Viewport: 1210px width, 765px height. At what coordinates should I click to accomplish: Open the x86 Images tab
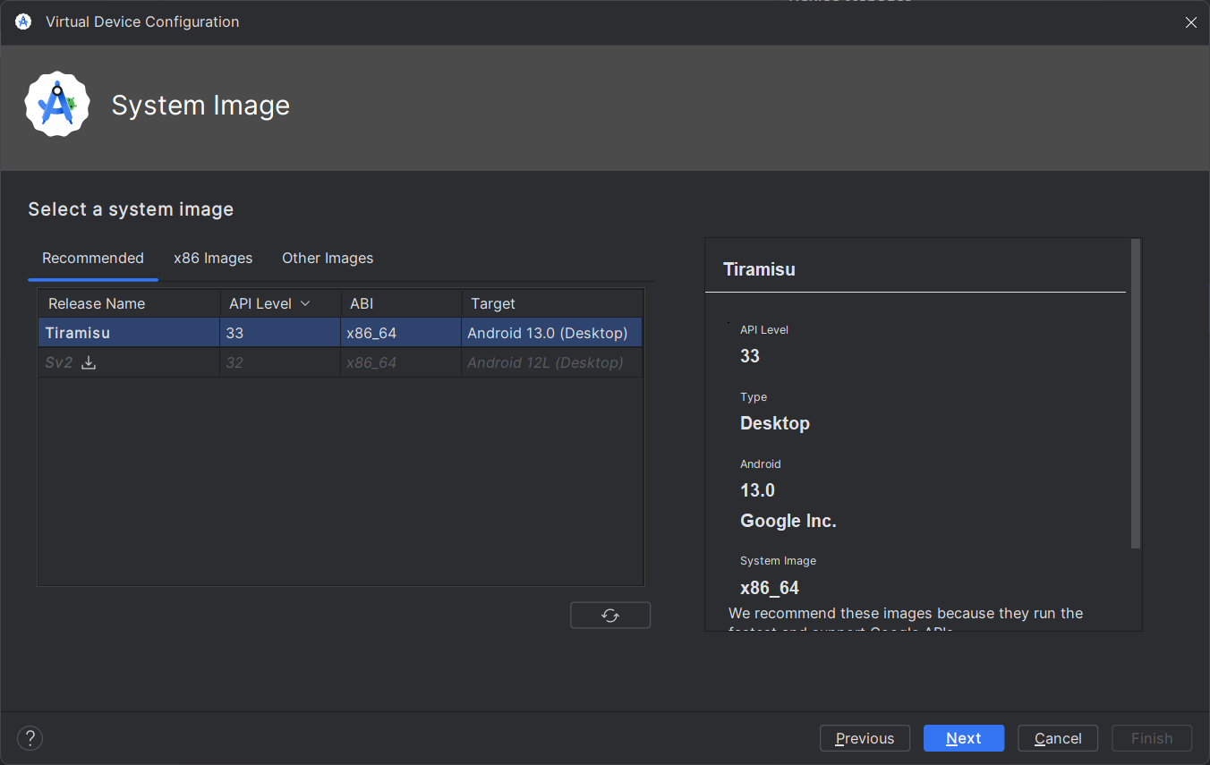[x=213, y=258]
